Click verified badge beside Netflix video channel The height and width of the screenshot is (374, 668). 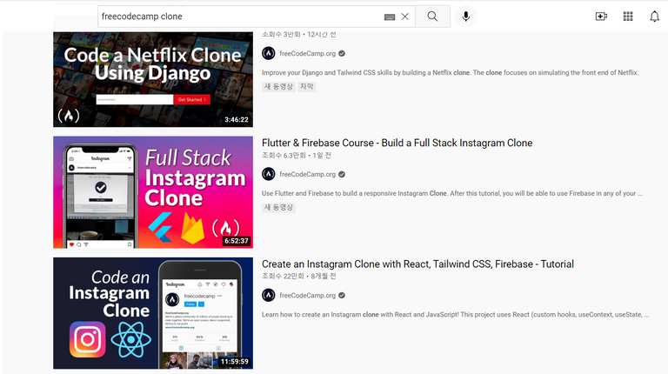click(x=342, y=54)
